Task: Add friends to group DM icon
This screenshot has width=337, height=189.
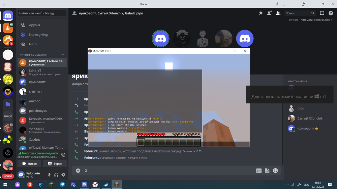Action: 269,13
